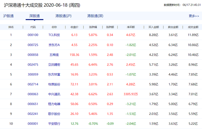
Task: Open 东方财富 stock name link
Action: click(54, 74)
